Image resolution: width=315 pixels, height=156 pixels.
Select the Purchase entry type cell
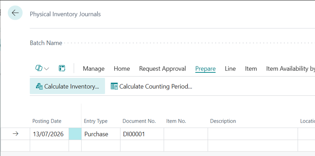pyautogui.click(x=101, y=134)
